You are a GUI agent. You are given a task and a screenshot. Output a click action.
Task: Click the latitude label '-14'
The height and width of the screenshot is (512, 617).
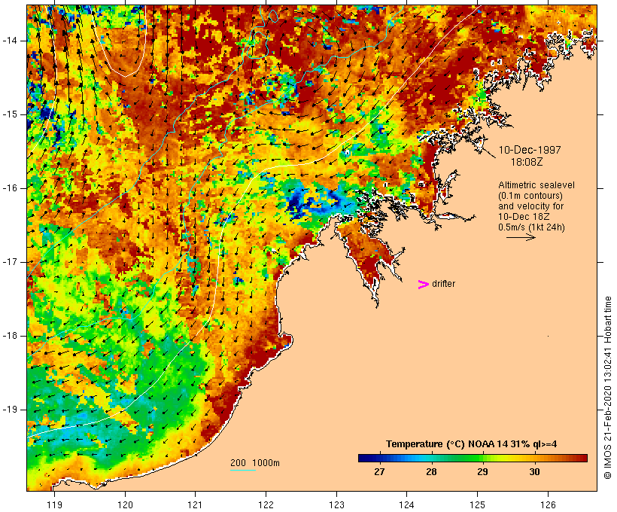[10, 41]
